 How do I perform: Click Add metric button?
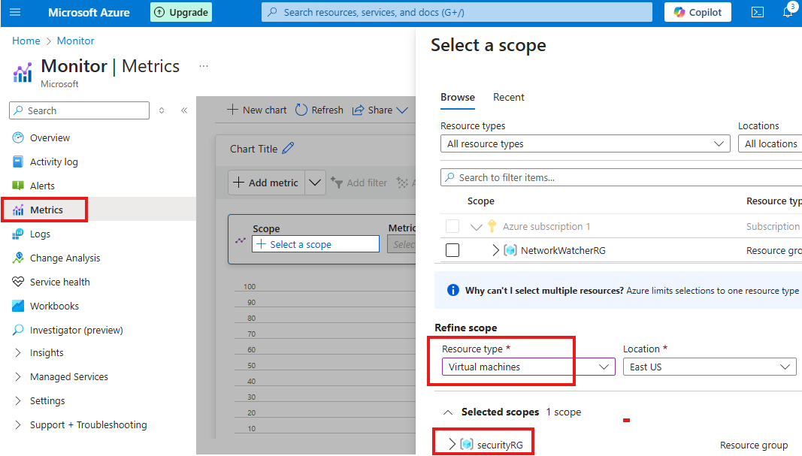coord(266,183)
